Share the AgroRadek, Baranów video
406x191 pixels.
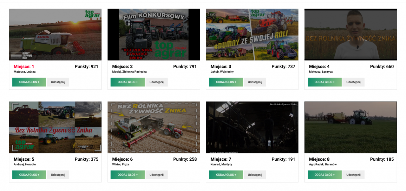(x=353, y=175)
